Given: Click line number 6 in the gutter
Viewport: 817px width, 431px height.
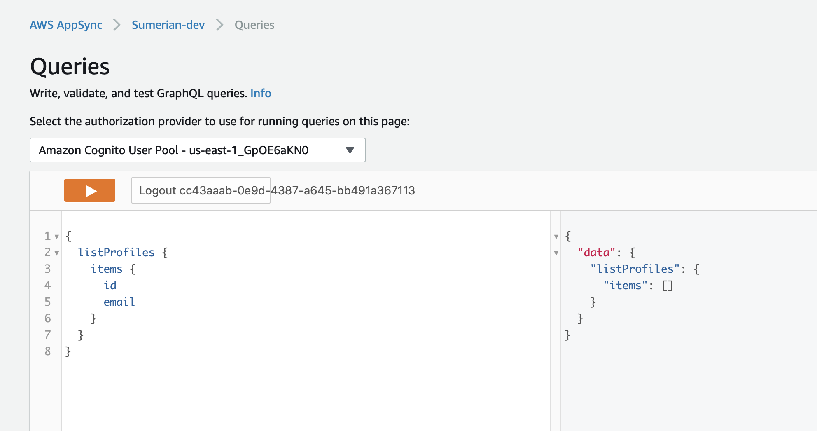Looking at the screenshot, I should (48, 318).
